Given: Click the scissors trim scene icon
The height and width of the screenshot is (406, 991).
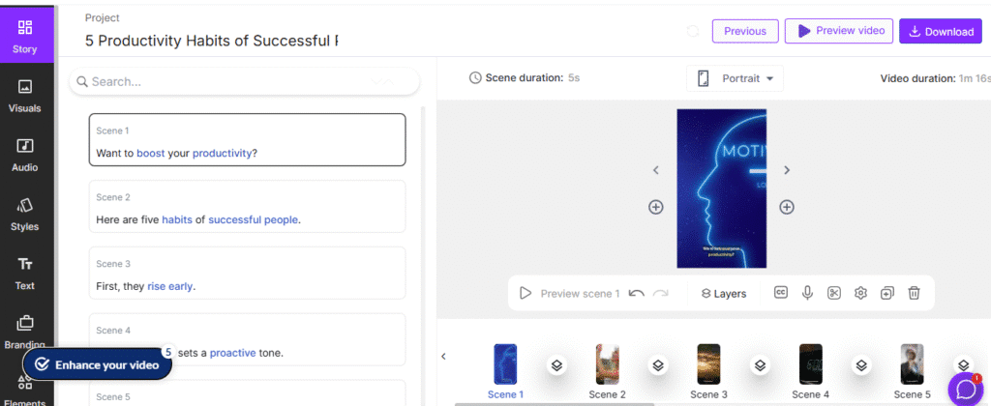Looking at the screenshot, I should [x=833, y=292].
